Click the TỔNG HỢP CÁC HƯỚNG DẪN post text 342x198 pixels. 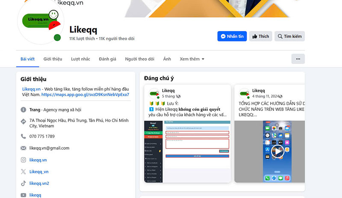click(271, 109)
